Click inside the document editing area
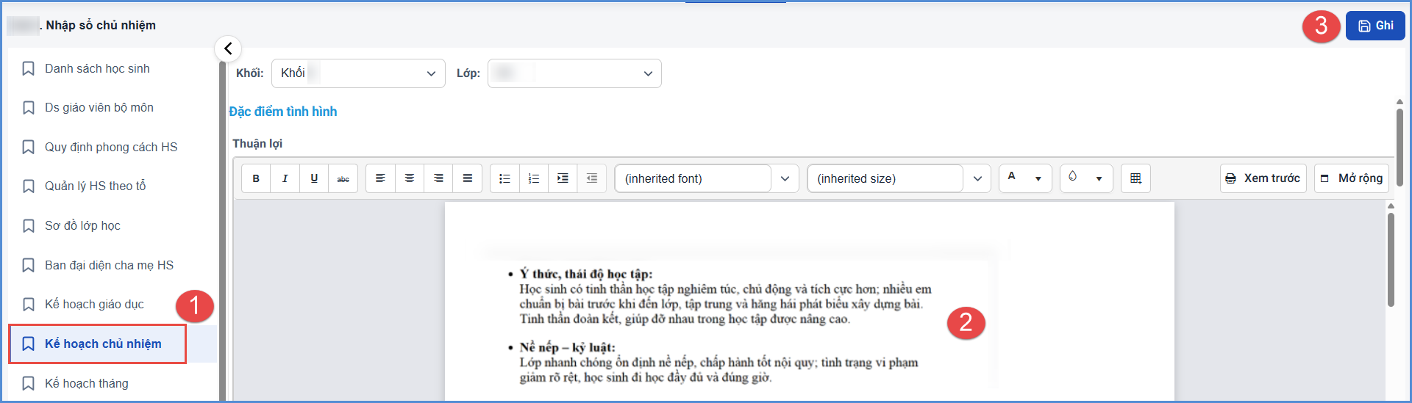 809,301
